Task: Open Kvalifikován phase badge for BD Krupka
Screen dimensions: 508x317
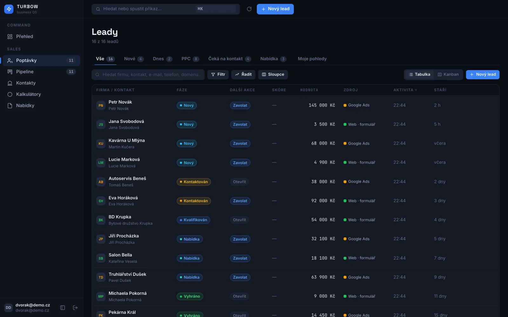Action: [x=193, y=220]
